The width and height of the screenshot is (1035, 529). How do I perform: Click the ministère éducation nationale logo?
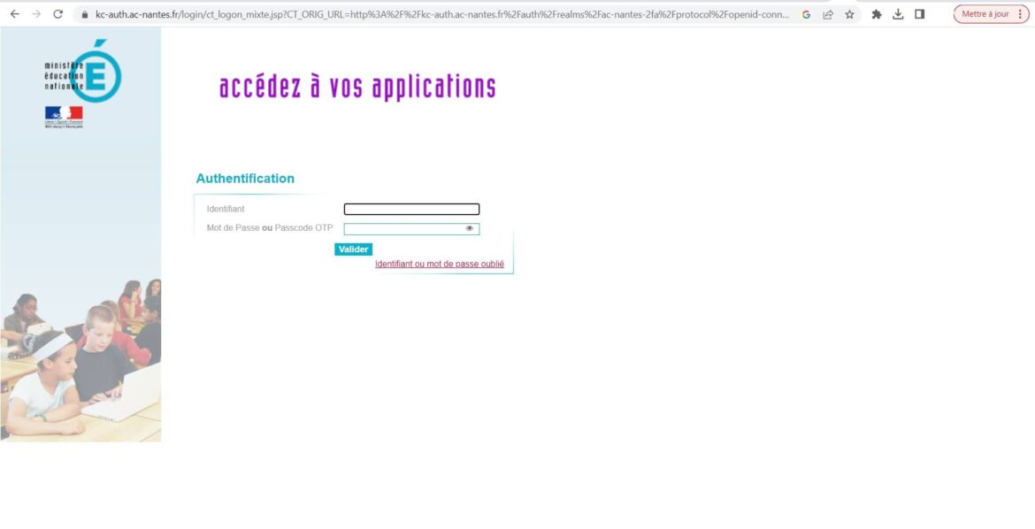click(82, 72)
